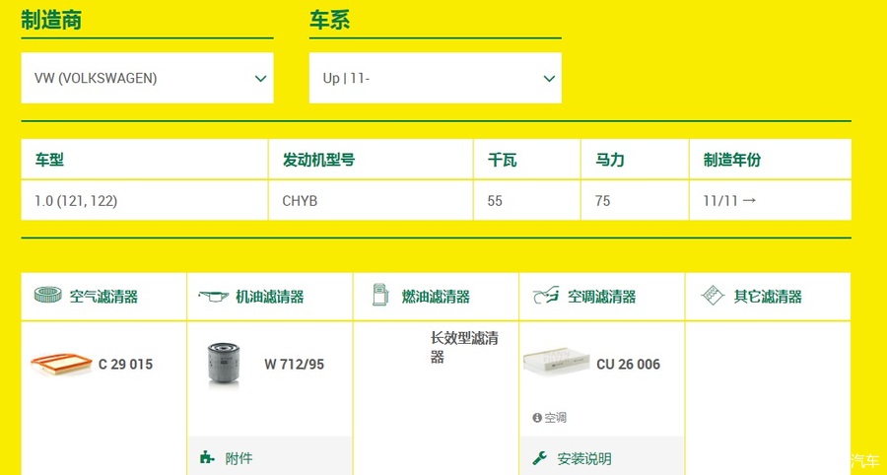Select the 燃油滤清器 tab label
887x475 pixels.
point(436,297)
